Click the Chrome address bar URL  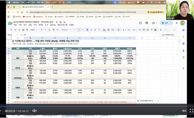pyautogui.click(x=83, y=12)
